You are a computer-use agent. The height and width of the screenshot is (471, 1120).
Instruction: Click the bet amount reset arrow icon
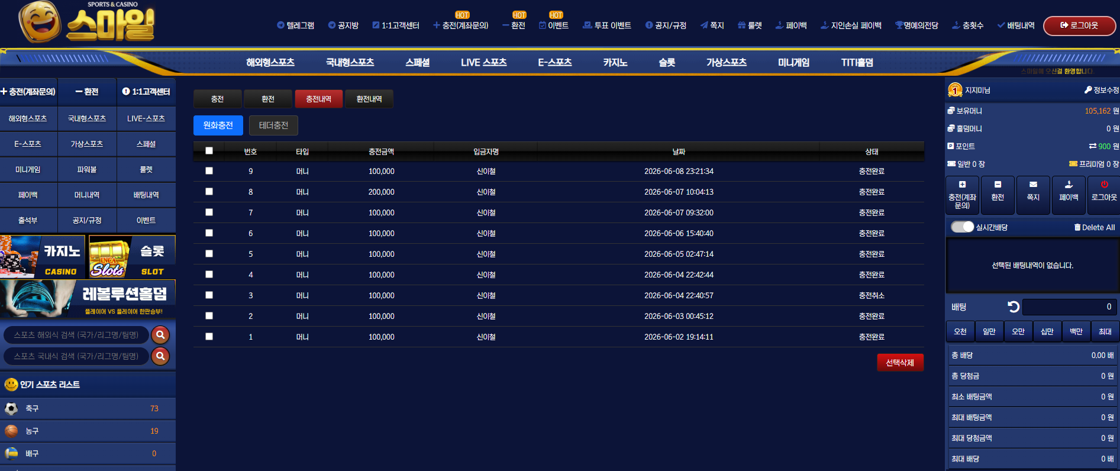click(1014, 307)
